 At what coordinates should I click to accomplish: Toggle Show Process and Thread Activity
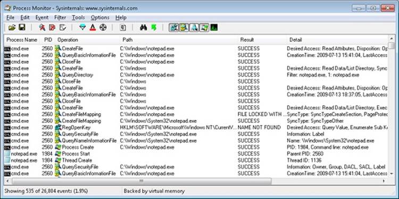pyautogui.click(x=204, y=28)
